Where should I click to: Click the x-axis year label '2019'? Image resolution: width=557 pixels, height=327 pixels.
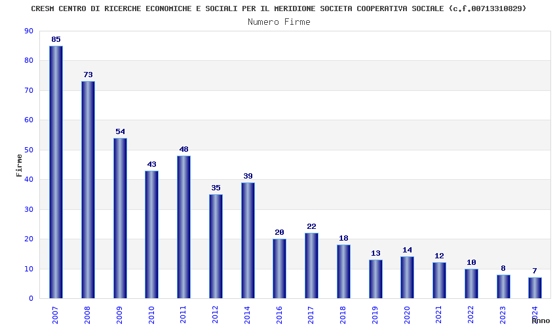(x=375, y=315)
